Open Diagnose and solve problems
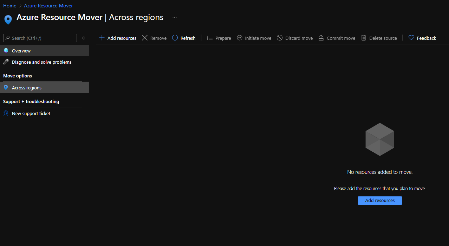This screenshot has width=449, height=246. point(45,62)
